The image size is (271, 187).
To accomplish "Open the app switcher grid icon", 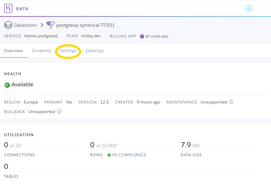I will click(249, 8).
